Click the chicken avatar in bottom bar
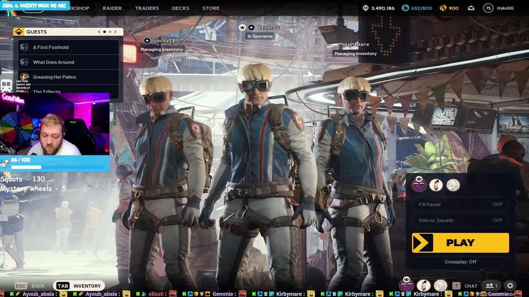This screenshot has height=297, width=529. (x=423, y=285)
